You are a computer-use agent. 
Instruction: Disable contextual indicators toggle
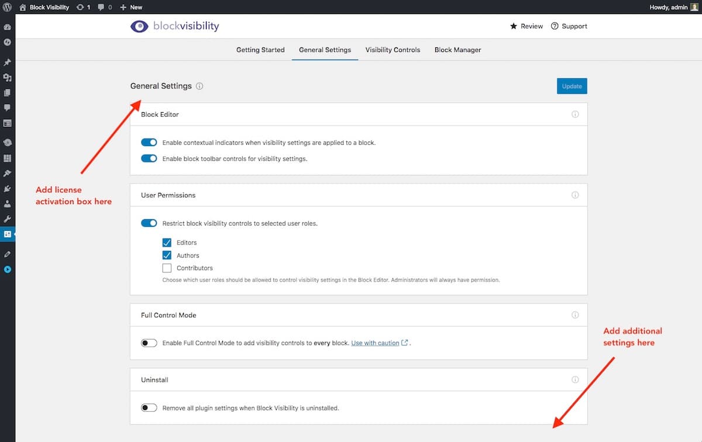(149, 143)
